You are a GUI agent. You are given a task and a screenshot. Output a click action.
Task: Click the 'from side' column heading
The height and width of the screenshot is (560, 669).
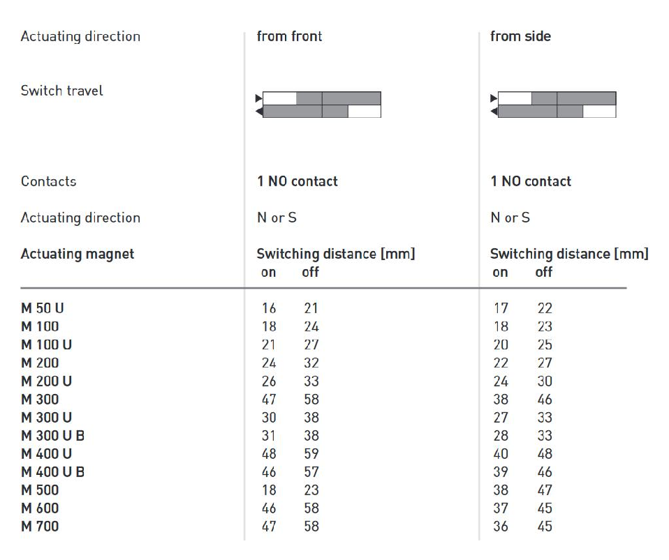520,36
